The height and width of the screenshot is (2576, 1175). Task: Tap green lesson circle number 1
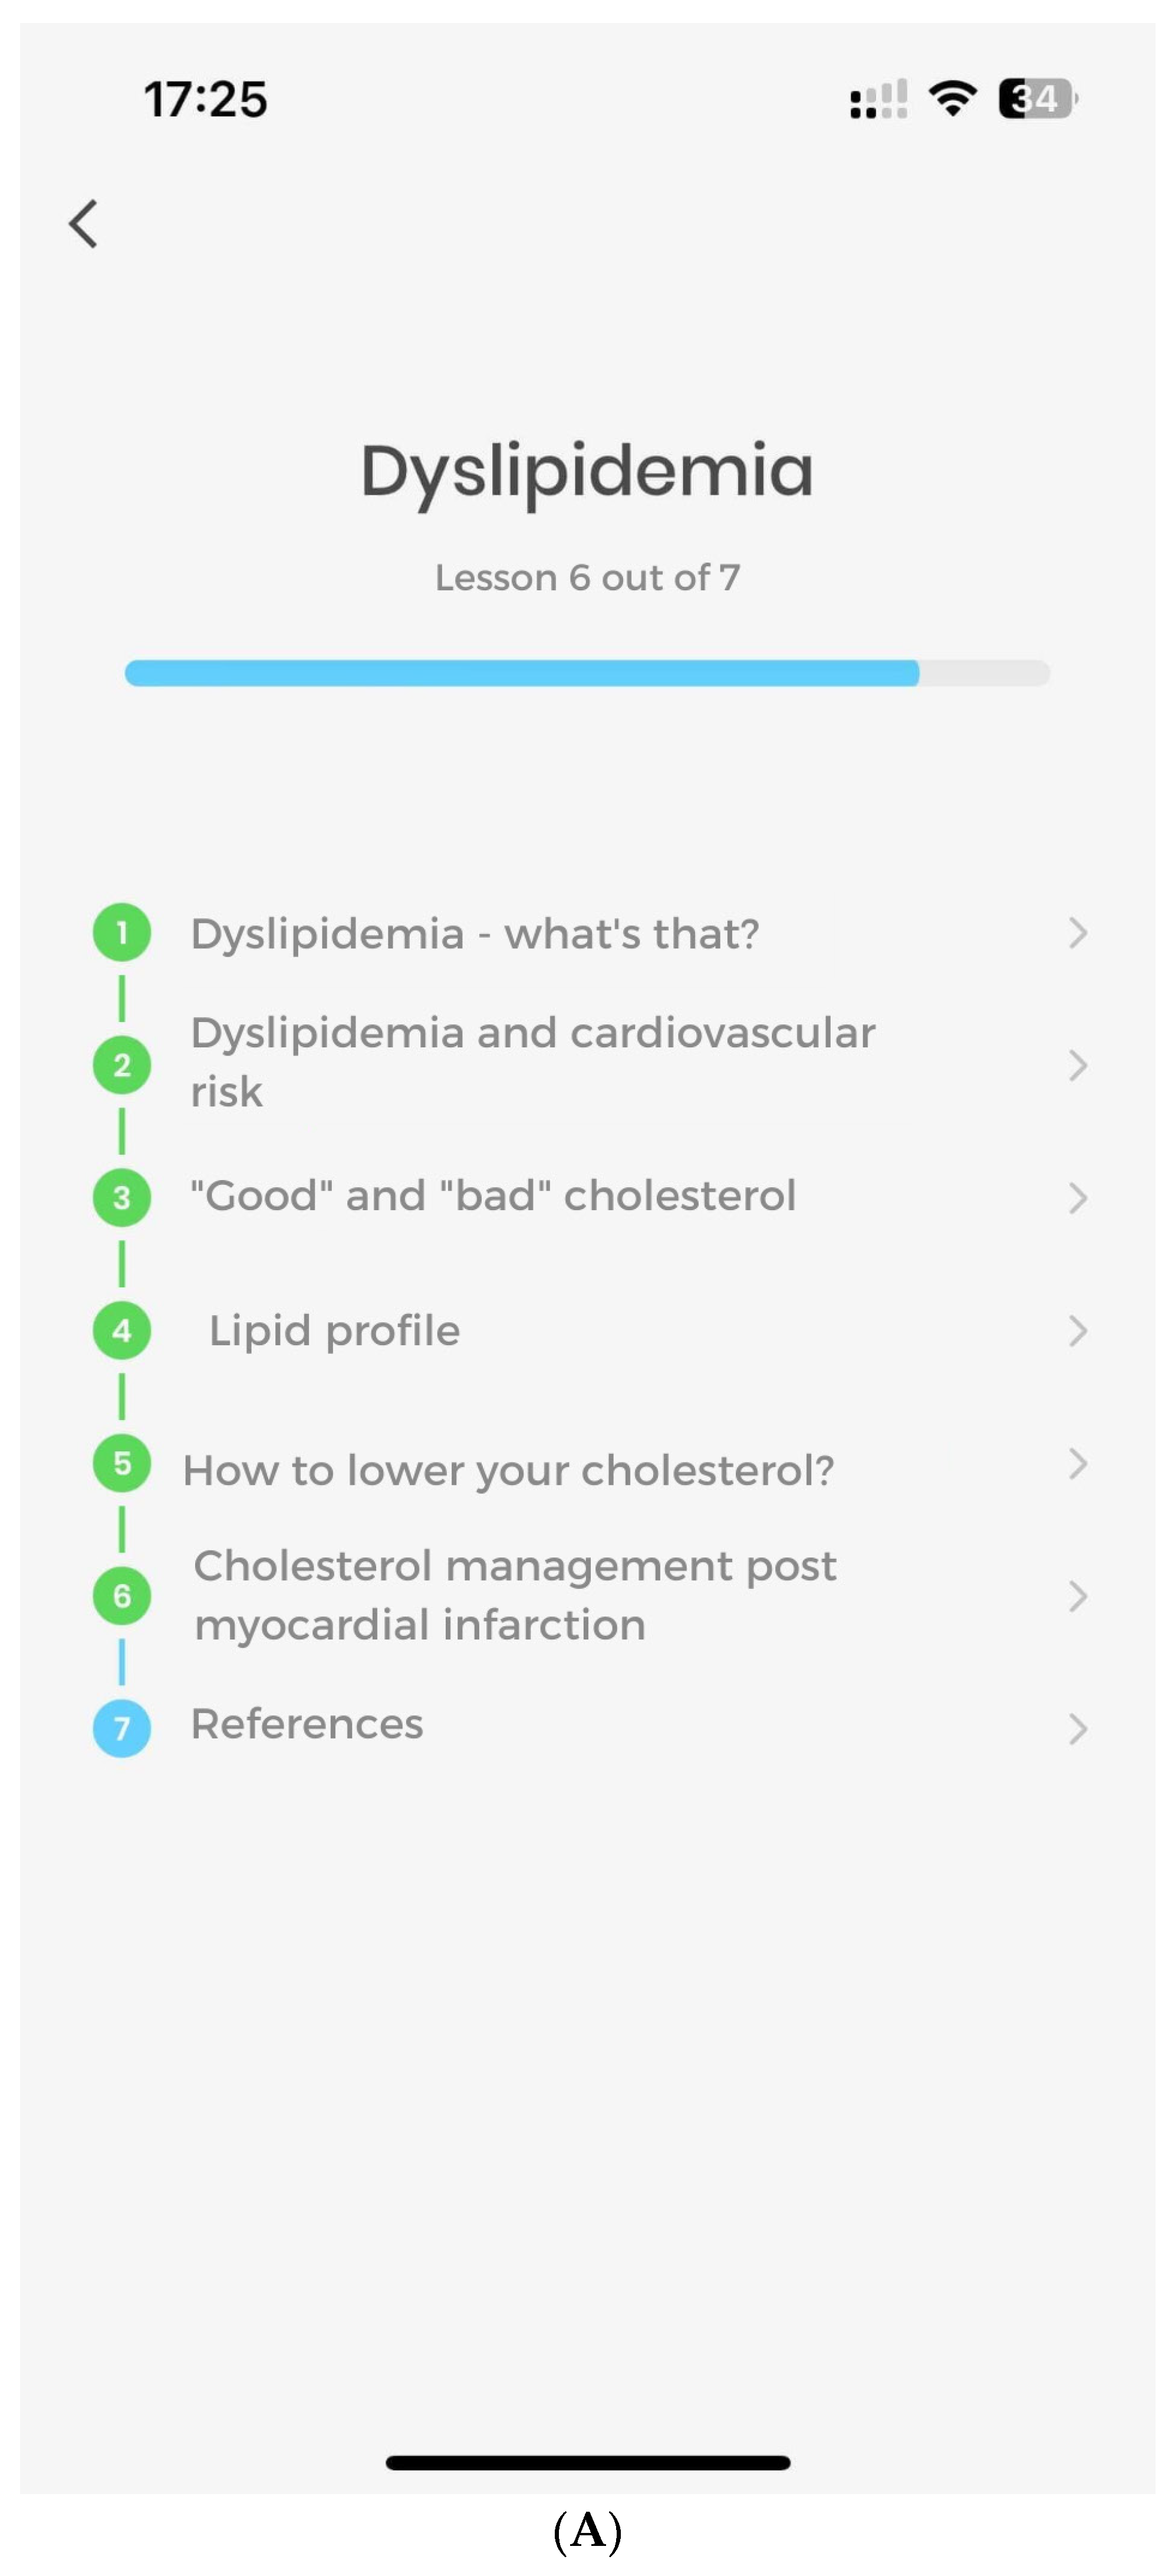(x=122, y=933)
